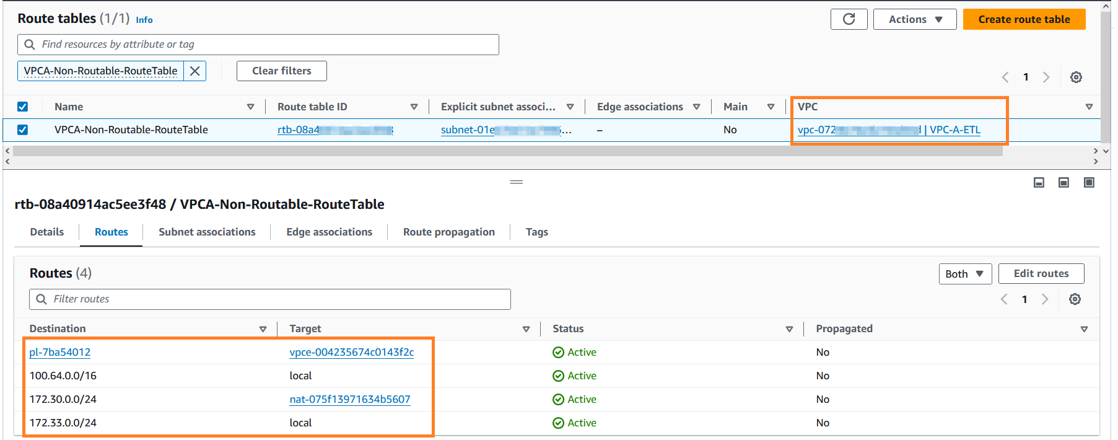Select the 172.33.0.0/24 destination text

click(x=63, y=423)
